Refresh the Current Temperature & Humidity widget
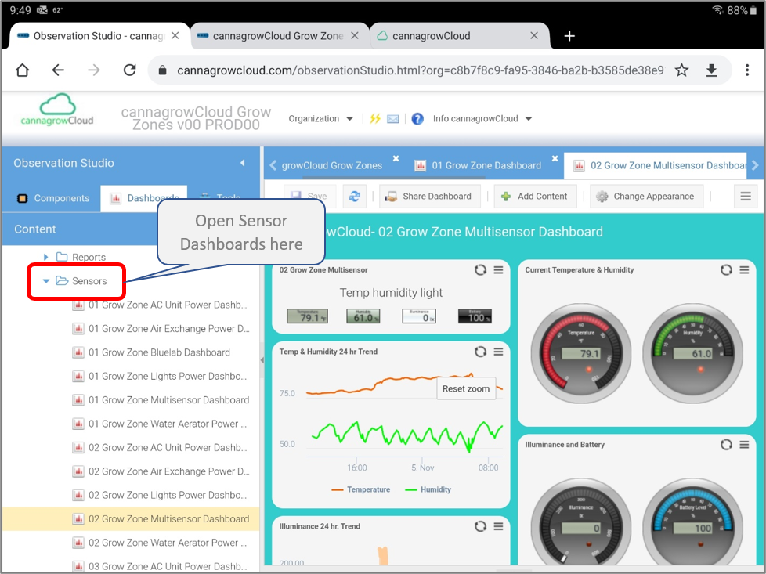The image size is (766, 574). (x=726, y=270)
